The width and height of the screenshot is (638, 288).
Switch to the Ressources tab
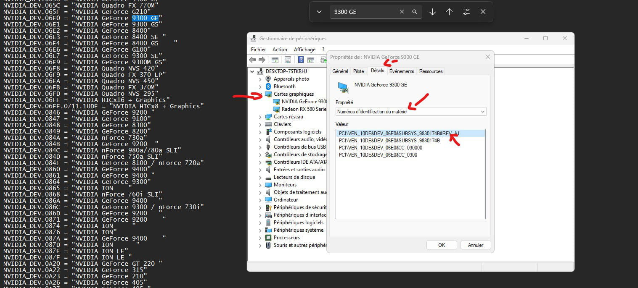pyautogui.click(x=431, y=71)
